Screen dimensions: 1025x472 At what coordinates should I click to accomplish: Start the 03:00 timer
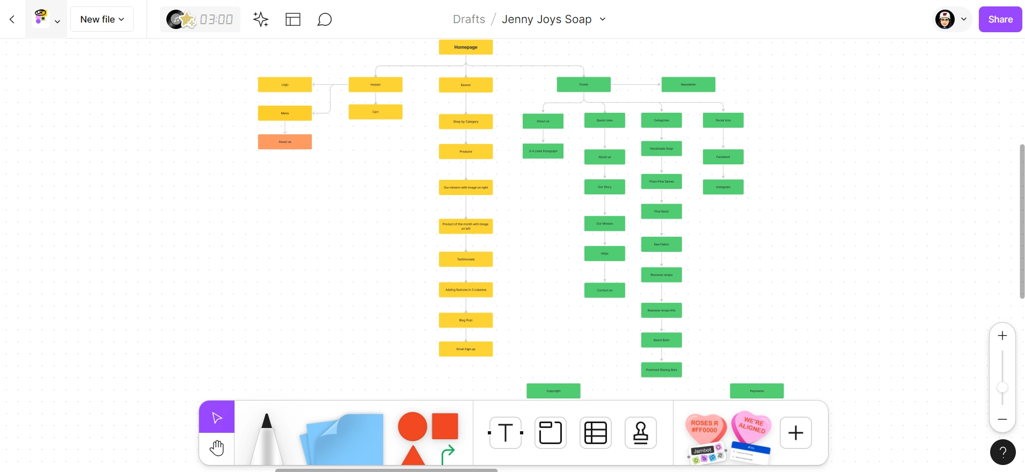tap(200, 19)
